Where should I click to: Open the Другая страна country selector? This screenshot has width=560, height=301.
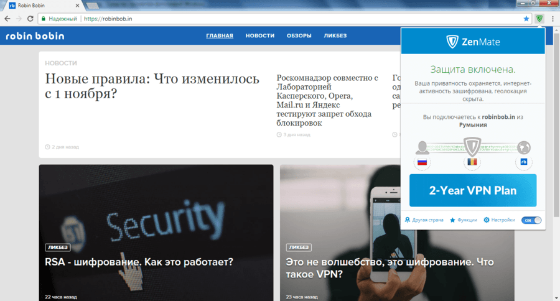point(424,220)
